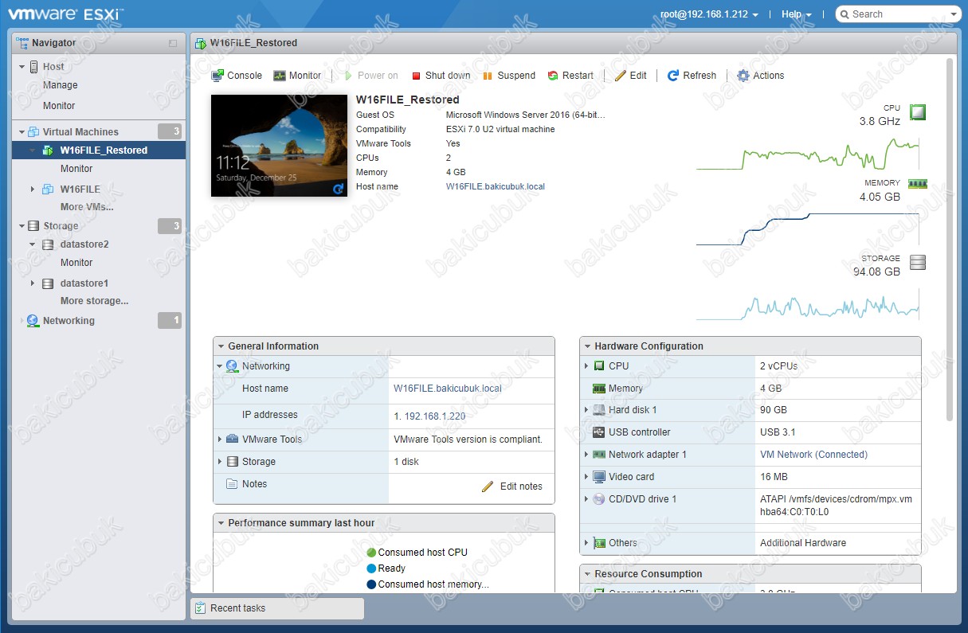The image size is (968, 633).
Task: Minimize the Navigator panel
Action: (173, 43)
